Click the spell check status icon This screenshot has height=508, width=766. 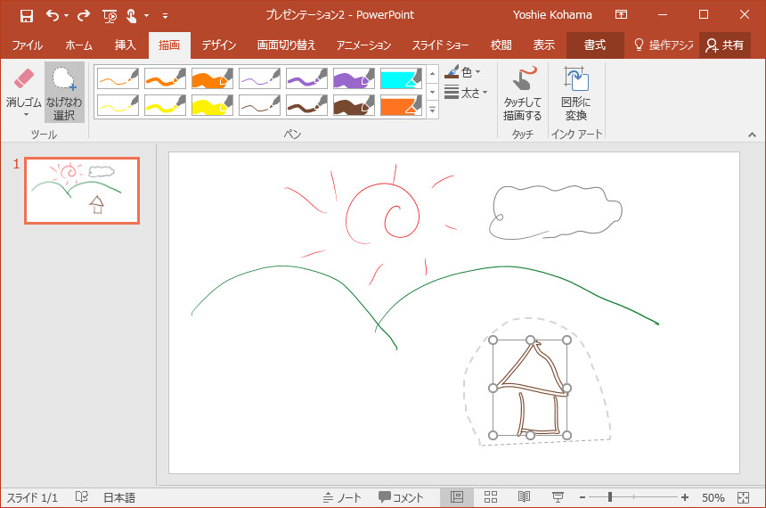(x=82, y=497)
